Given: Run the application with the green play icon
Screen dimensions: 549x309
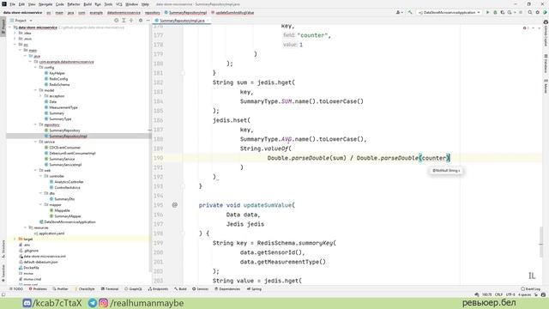Looking at the screenshot, I should tap(487, 12).
